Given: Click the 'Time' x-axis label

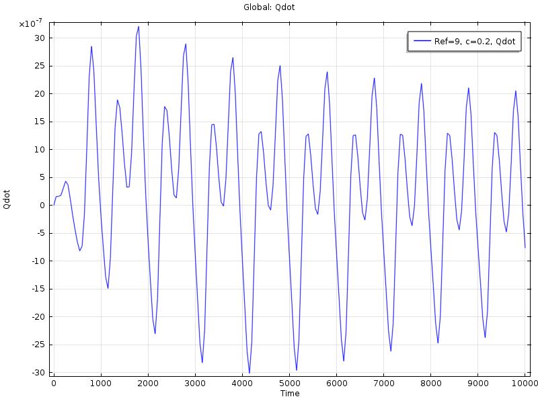Looking at the screenshot, I should (x=290, y=393).
